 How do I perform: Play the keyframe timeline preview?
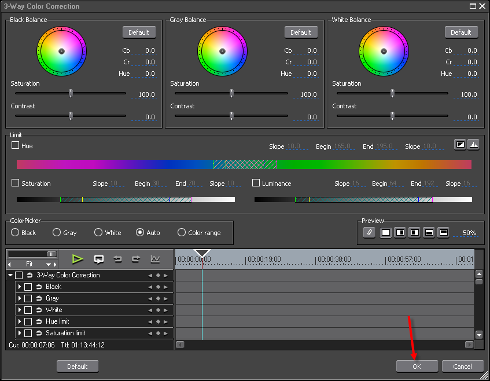click(77, 259)
